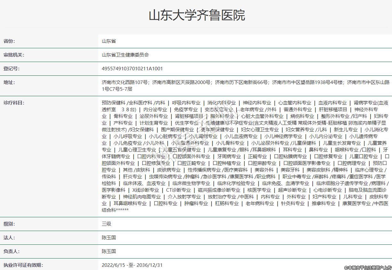The image size is (392, 270).
Task: Click the province value 山东省
Action: click(109, 41)
